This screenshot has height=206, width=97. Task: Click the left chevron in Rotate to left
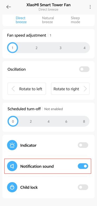[13, 89]
